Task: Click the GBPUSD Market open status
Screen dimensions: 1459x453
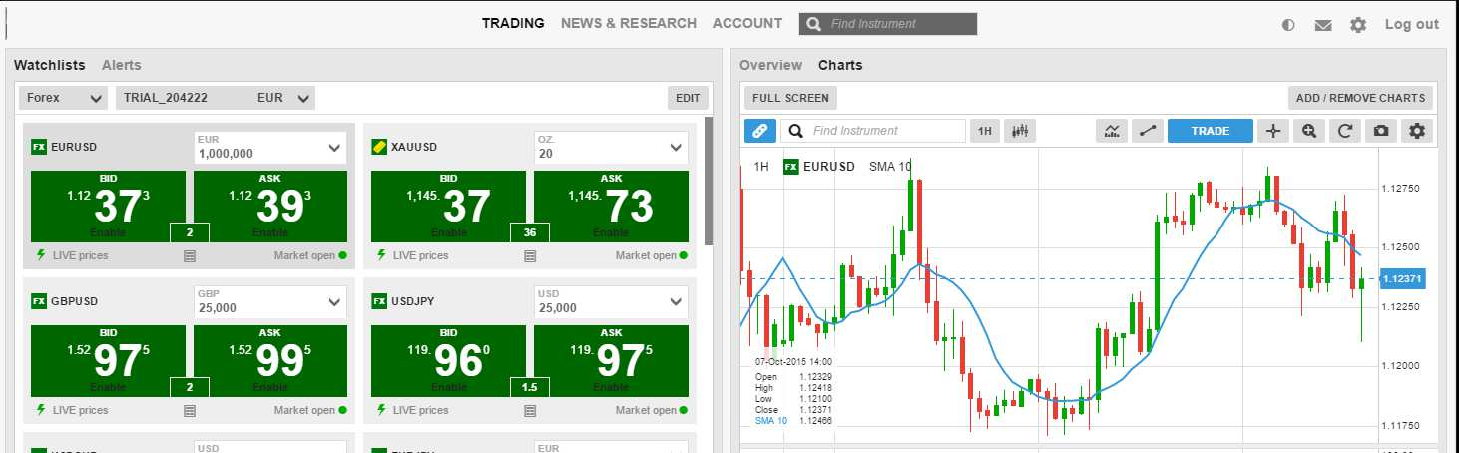Action: tap(310, 410)
